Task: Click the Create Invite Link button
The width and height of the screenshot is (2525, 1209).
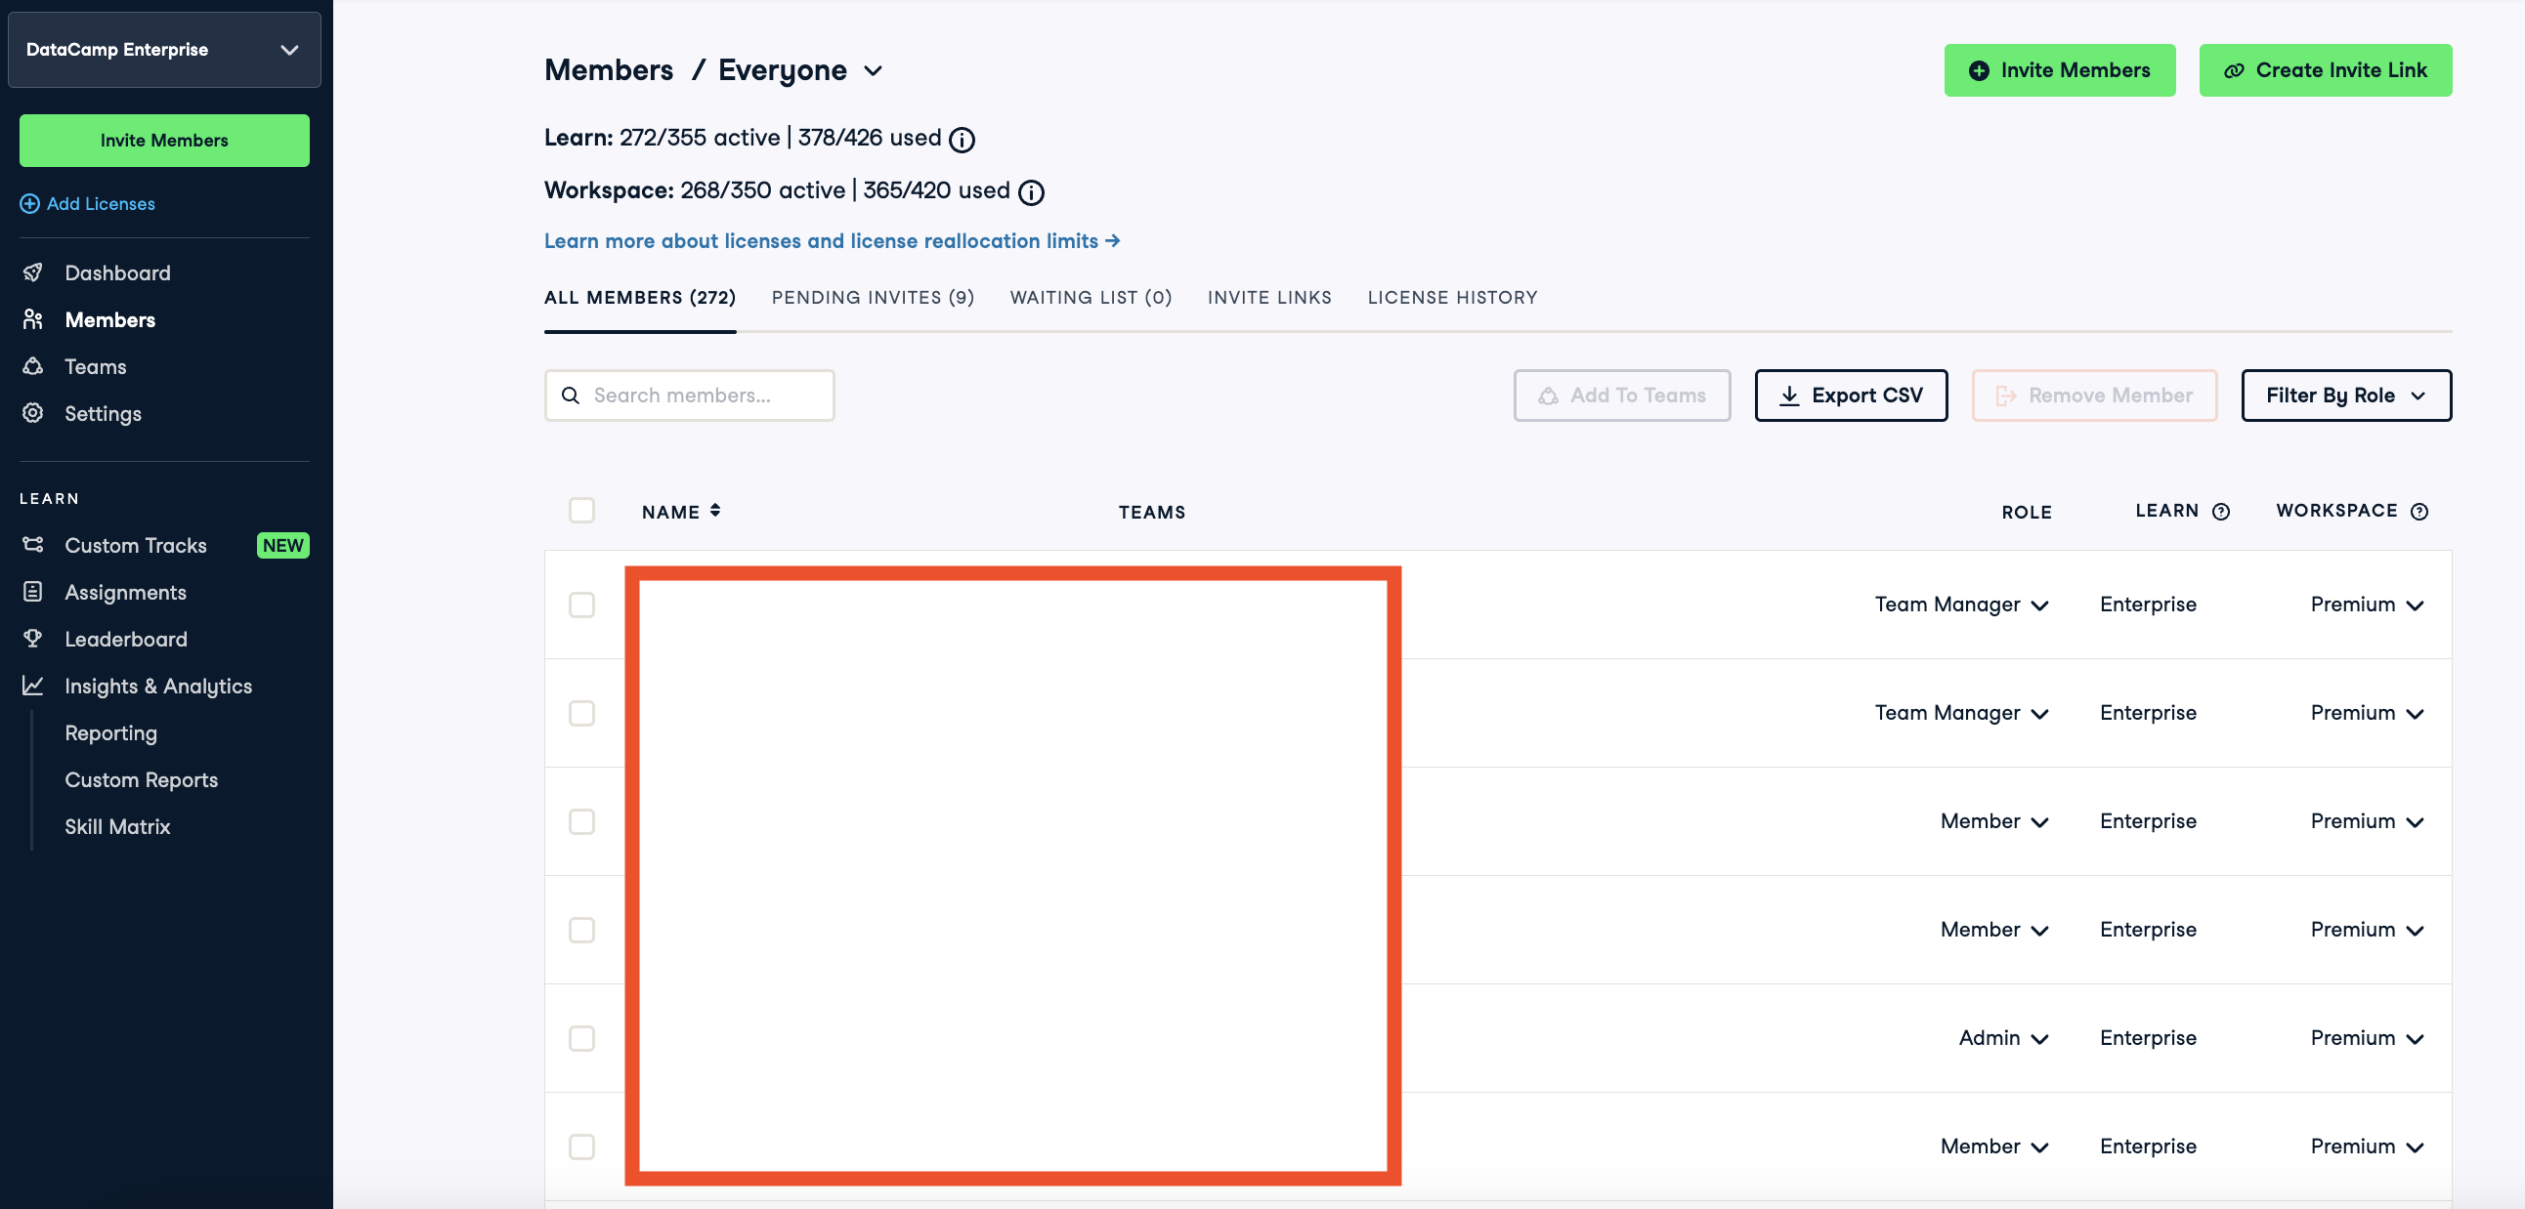Action: [2324, 70]
